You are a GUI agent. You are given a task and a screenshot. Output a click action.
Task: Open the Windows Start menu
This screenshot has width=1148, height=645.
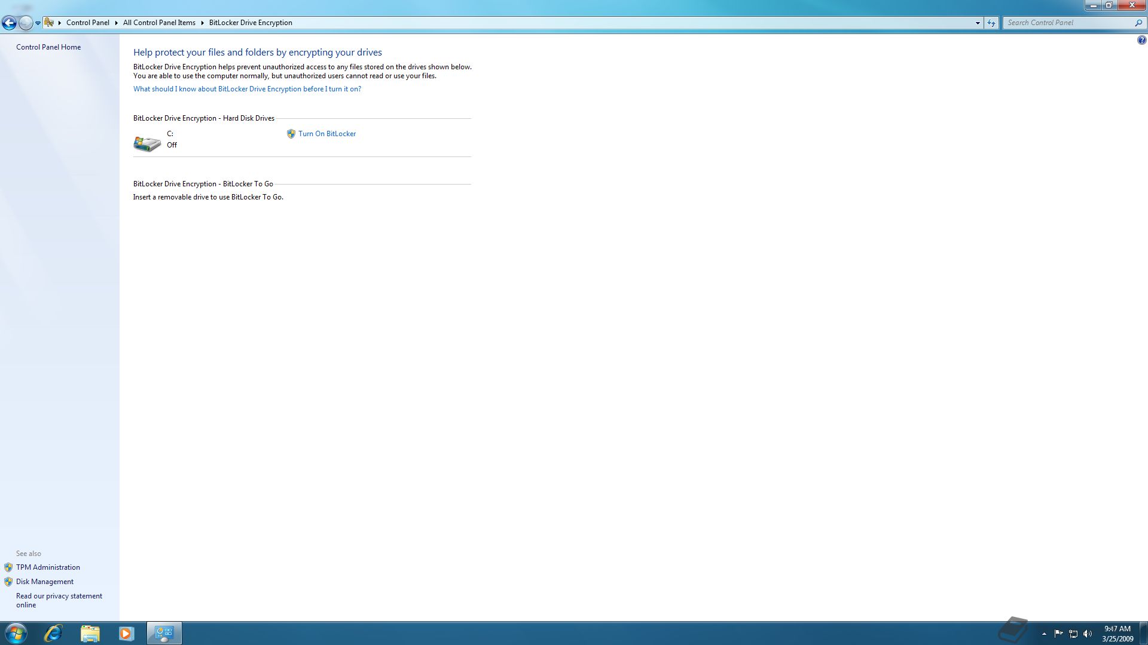(x=15, y=633)
